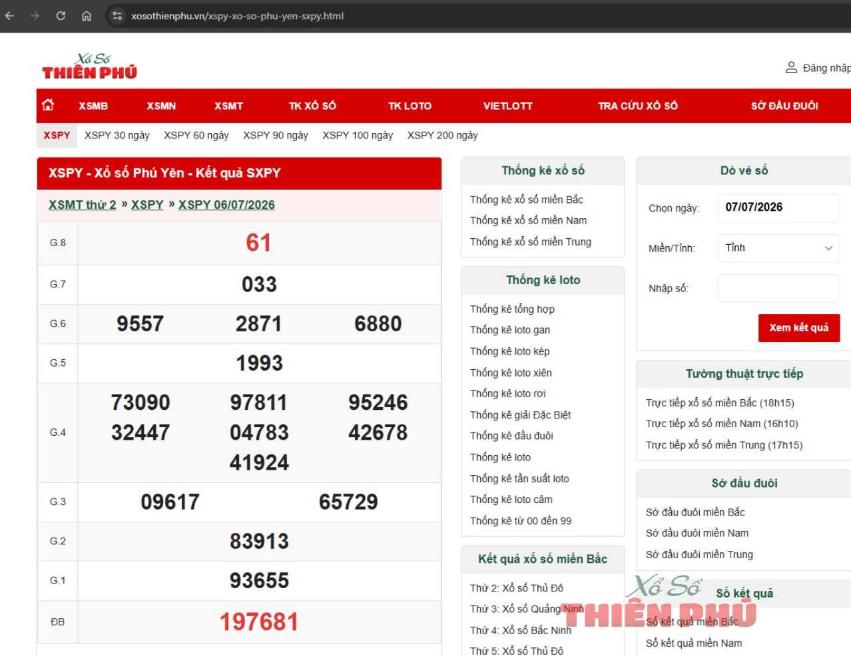The height and width of the screenshot is (656, 851).
Task: Switch to XSPY 30 ngày
Action: point(117,135)
